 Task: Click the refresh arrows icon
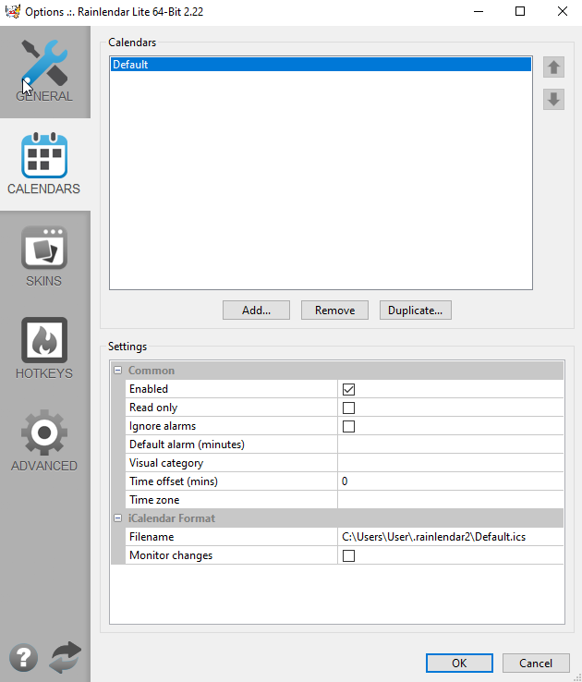click(66, 658)
